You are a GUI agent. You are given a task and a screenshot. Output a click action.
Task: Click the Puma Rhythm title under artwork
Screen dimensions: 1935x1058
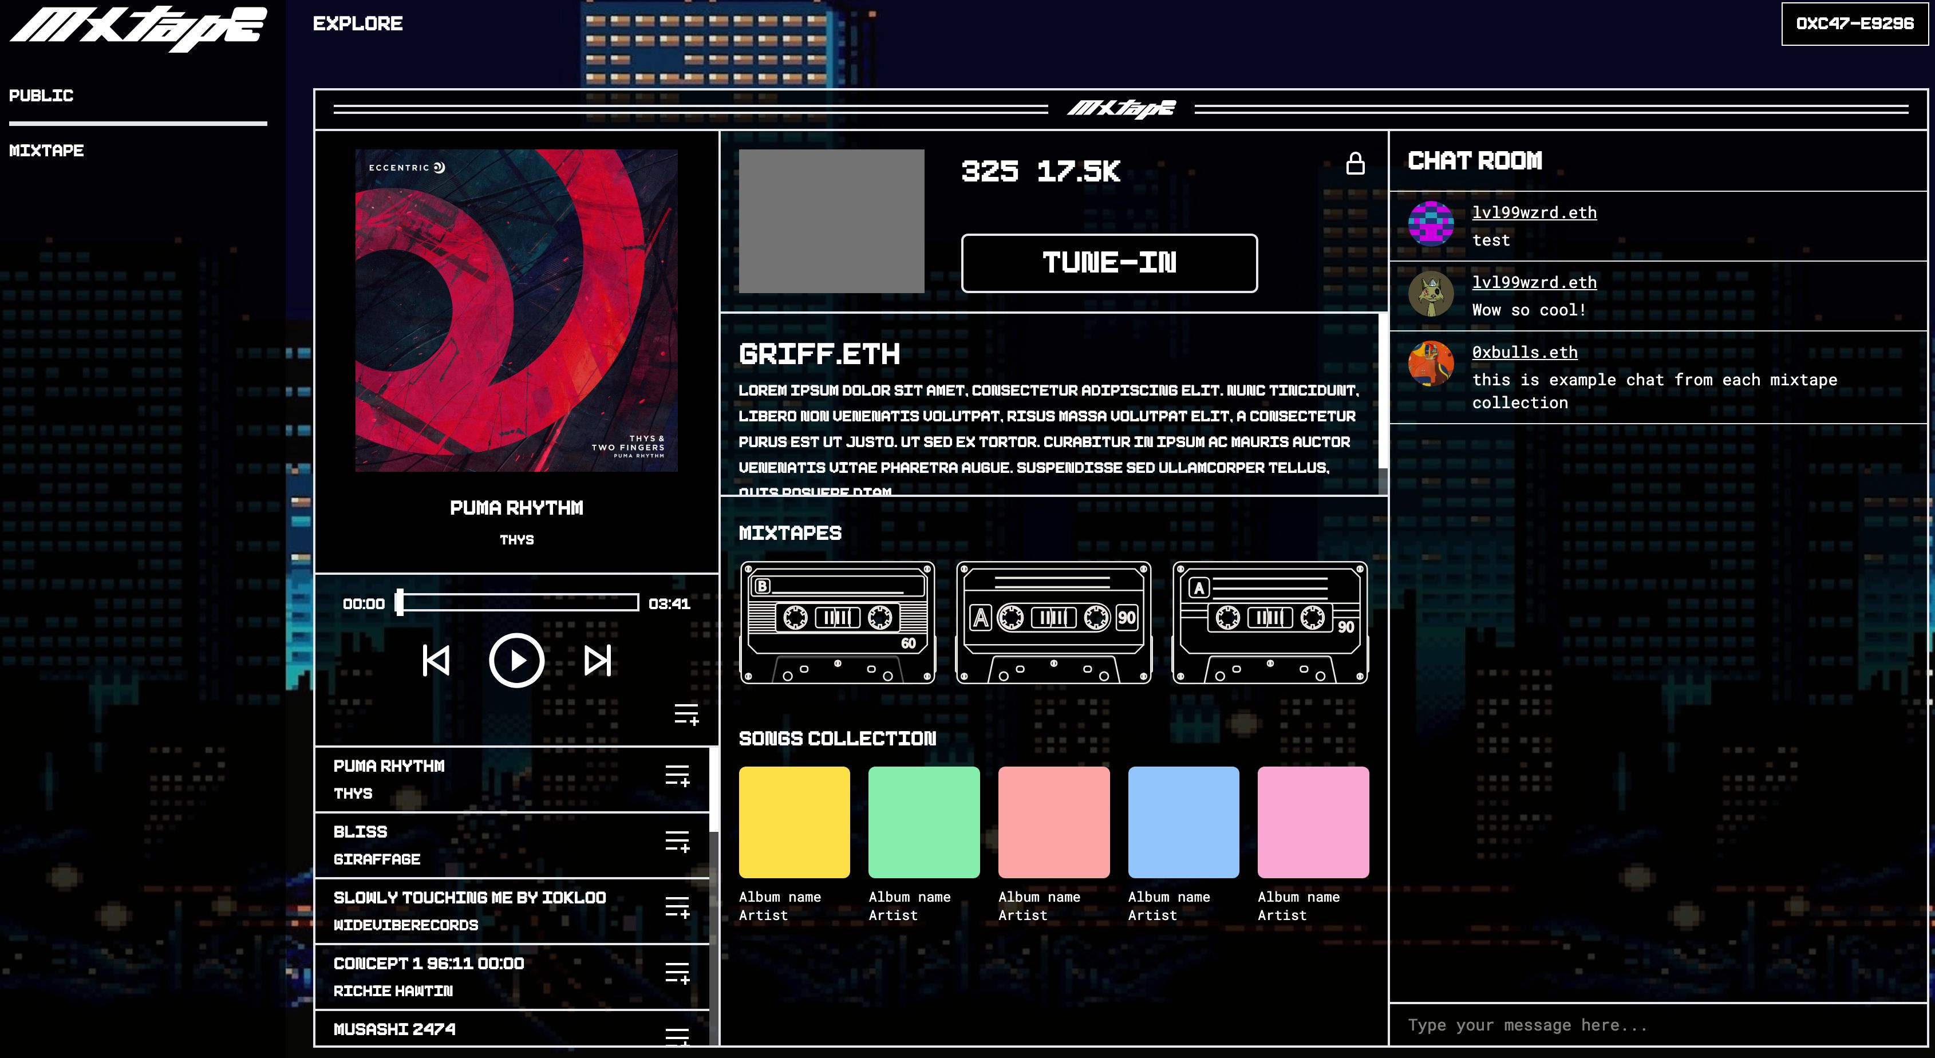pos(517,508)
